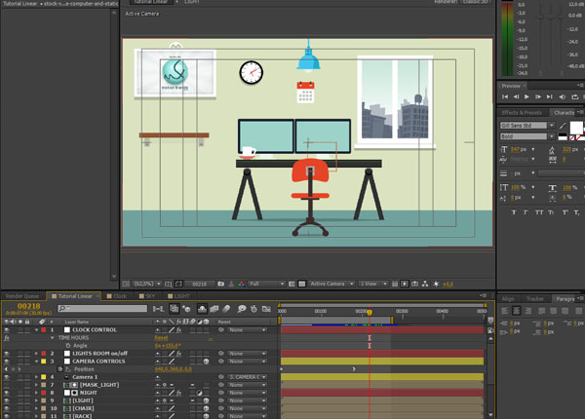Switch to the SKY composition tab
The width and height of the screenshot is (585, 419).
(x=147, y=296)
